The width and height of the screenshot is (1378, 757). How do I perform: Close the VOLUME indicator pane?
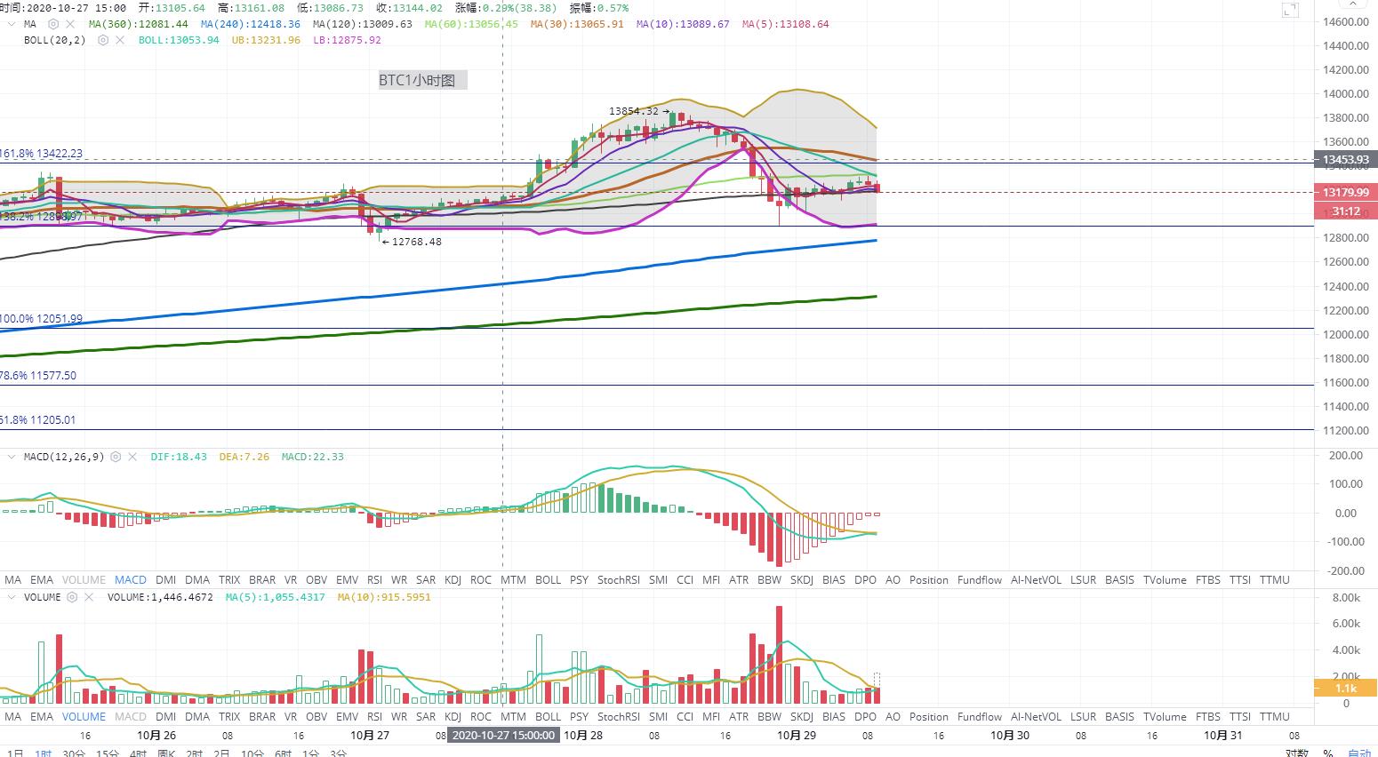90,597
